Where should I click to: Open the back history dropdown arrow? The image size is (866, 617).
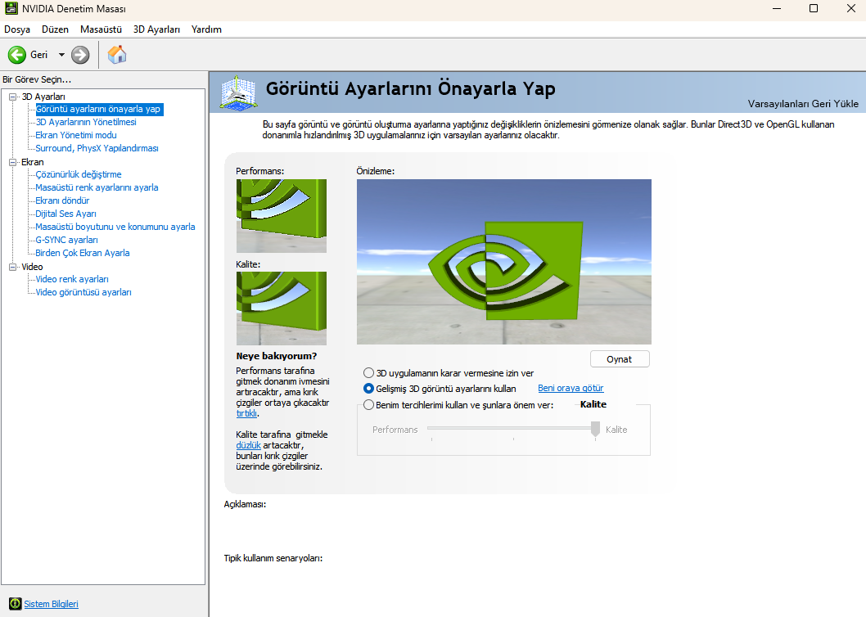[x=61, y=55]
